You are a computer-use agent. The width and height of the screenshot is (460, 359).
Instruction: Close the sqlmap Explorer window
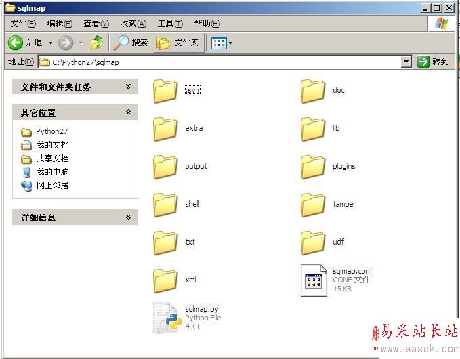pos(449,7)
